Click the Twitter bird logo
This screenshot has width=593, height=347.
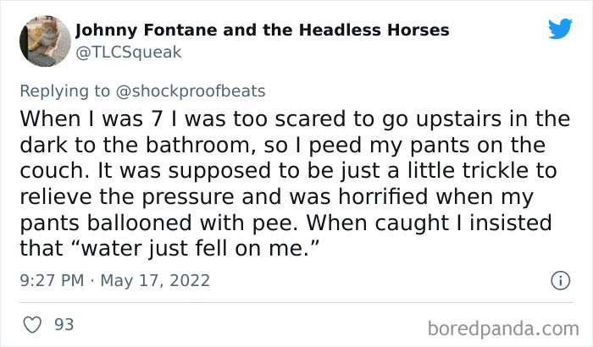(560, 29)
